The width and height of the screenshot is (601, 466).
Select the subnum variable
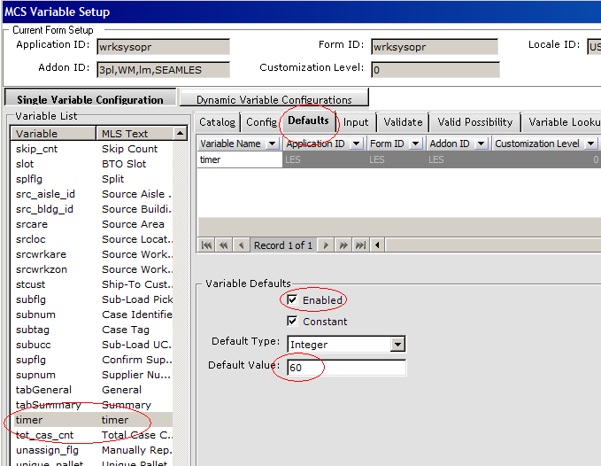point(92,315)
